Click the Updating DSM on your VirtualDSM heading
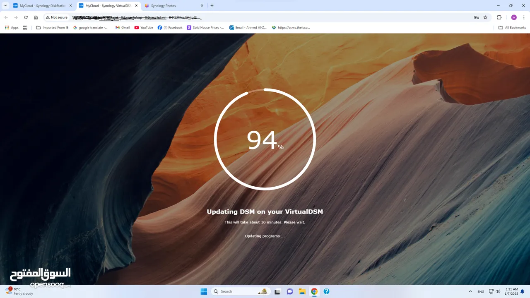 (265, 212)
